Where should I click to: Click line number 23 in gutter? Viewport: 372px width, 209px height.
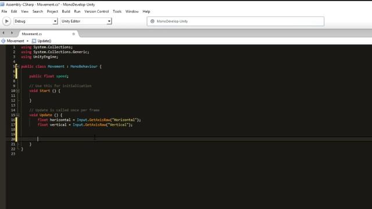click(x=13, y=154)
